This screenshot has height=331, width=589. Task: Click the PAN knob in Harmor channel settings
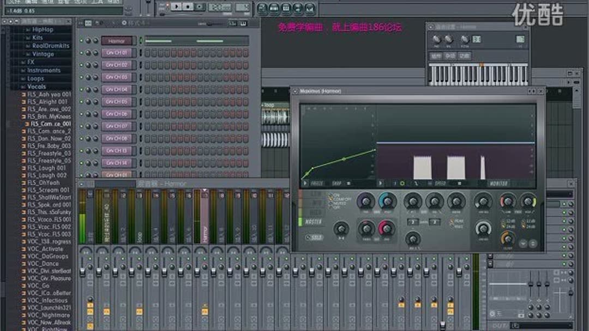[x=436, y=39]
